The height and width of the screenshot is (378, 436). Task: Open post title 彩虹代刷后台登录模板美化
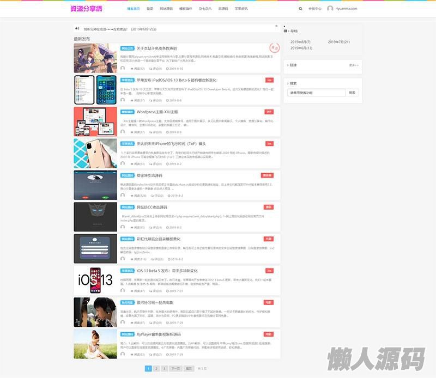click(158, 239)
